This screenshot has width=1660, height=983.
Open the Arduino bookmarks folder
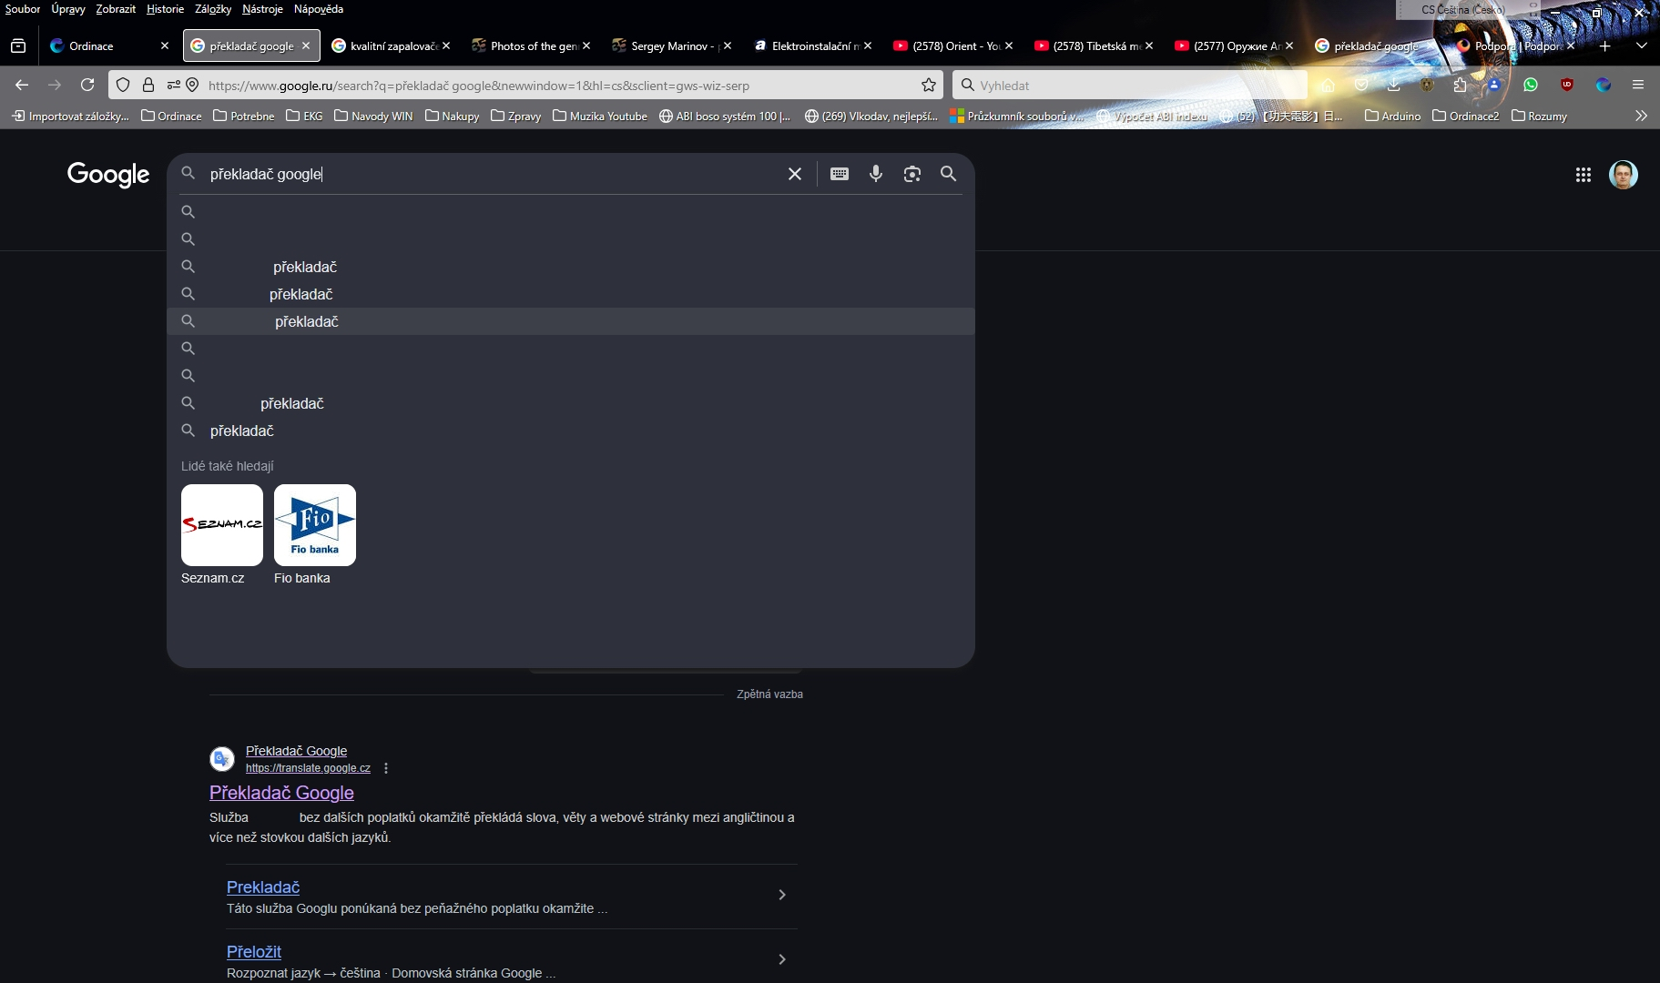pyautogui.click(x=1393, y=116)
